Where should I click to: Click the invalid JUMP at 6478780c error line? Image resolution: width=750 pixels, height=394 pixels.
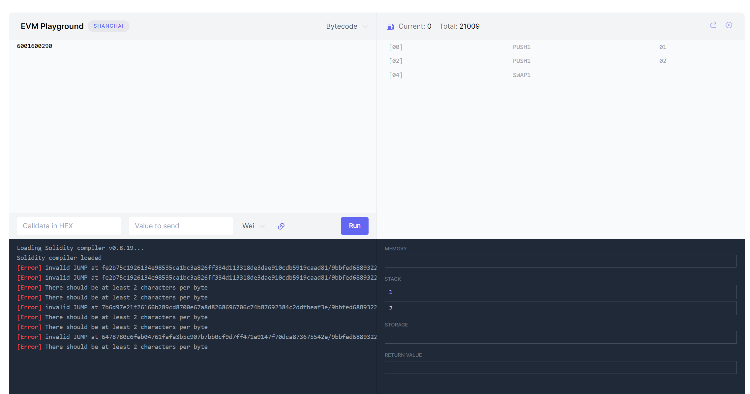pos(197,337)
